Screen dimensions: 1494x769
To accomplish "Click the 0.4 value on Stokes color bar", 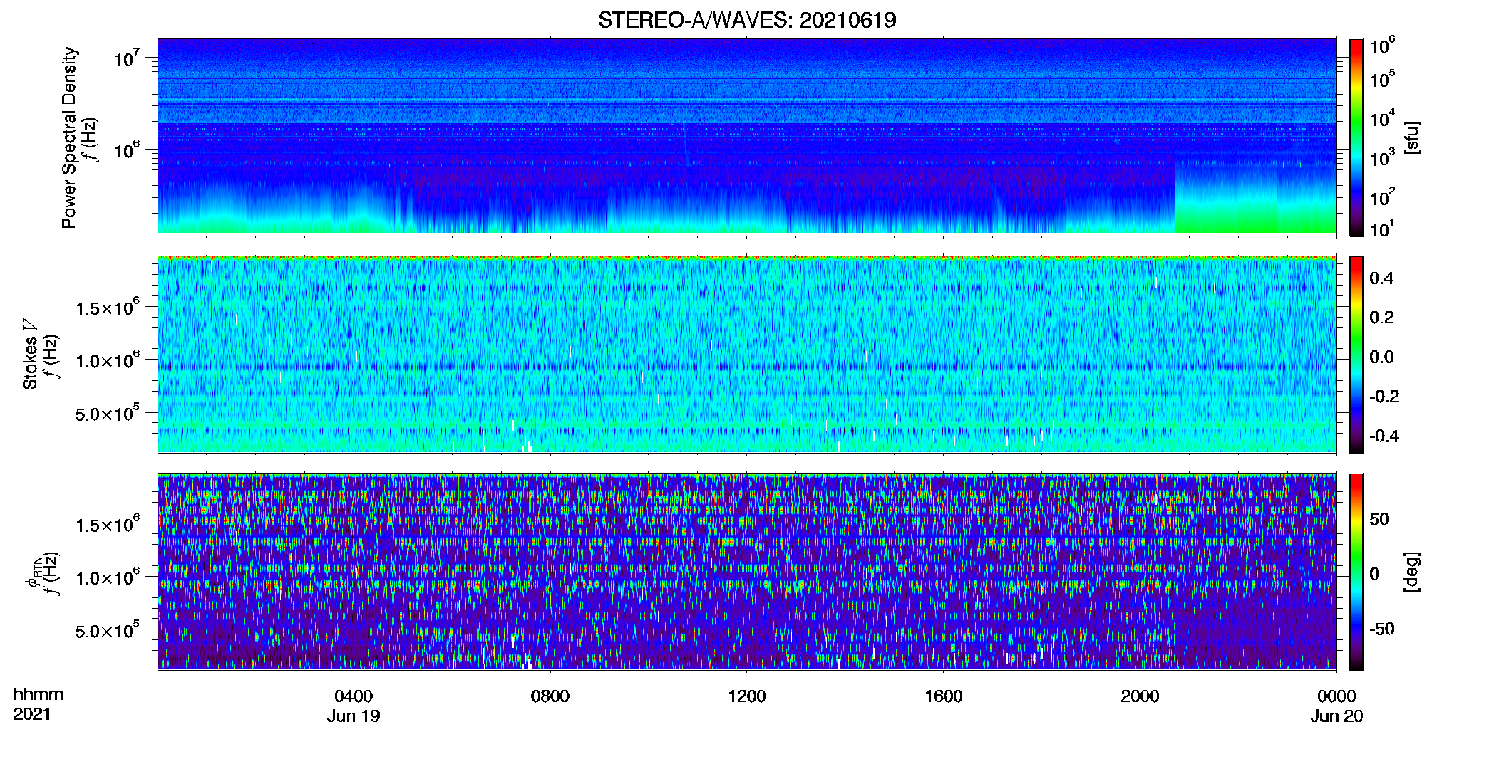I will [x=1381, y=278].
